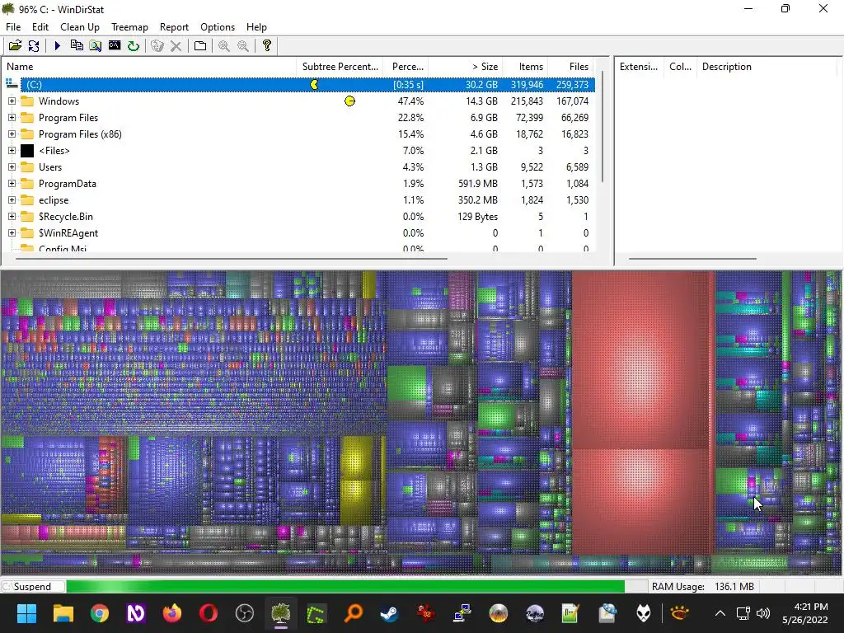Open File Explorer from the taskbar
The image size is (844, 633).
tap(63, 613)
